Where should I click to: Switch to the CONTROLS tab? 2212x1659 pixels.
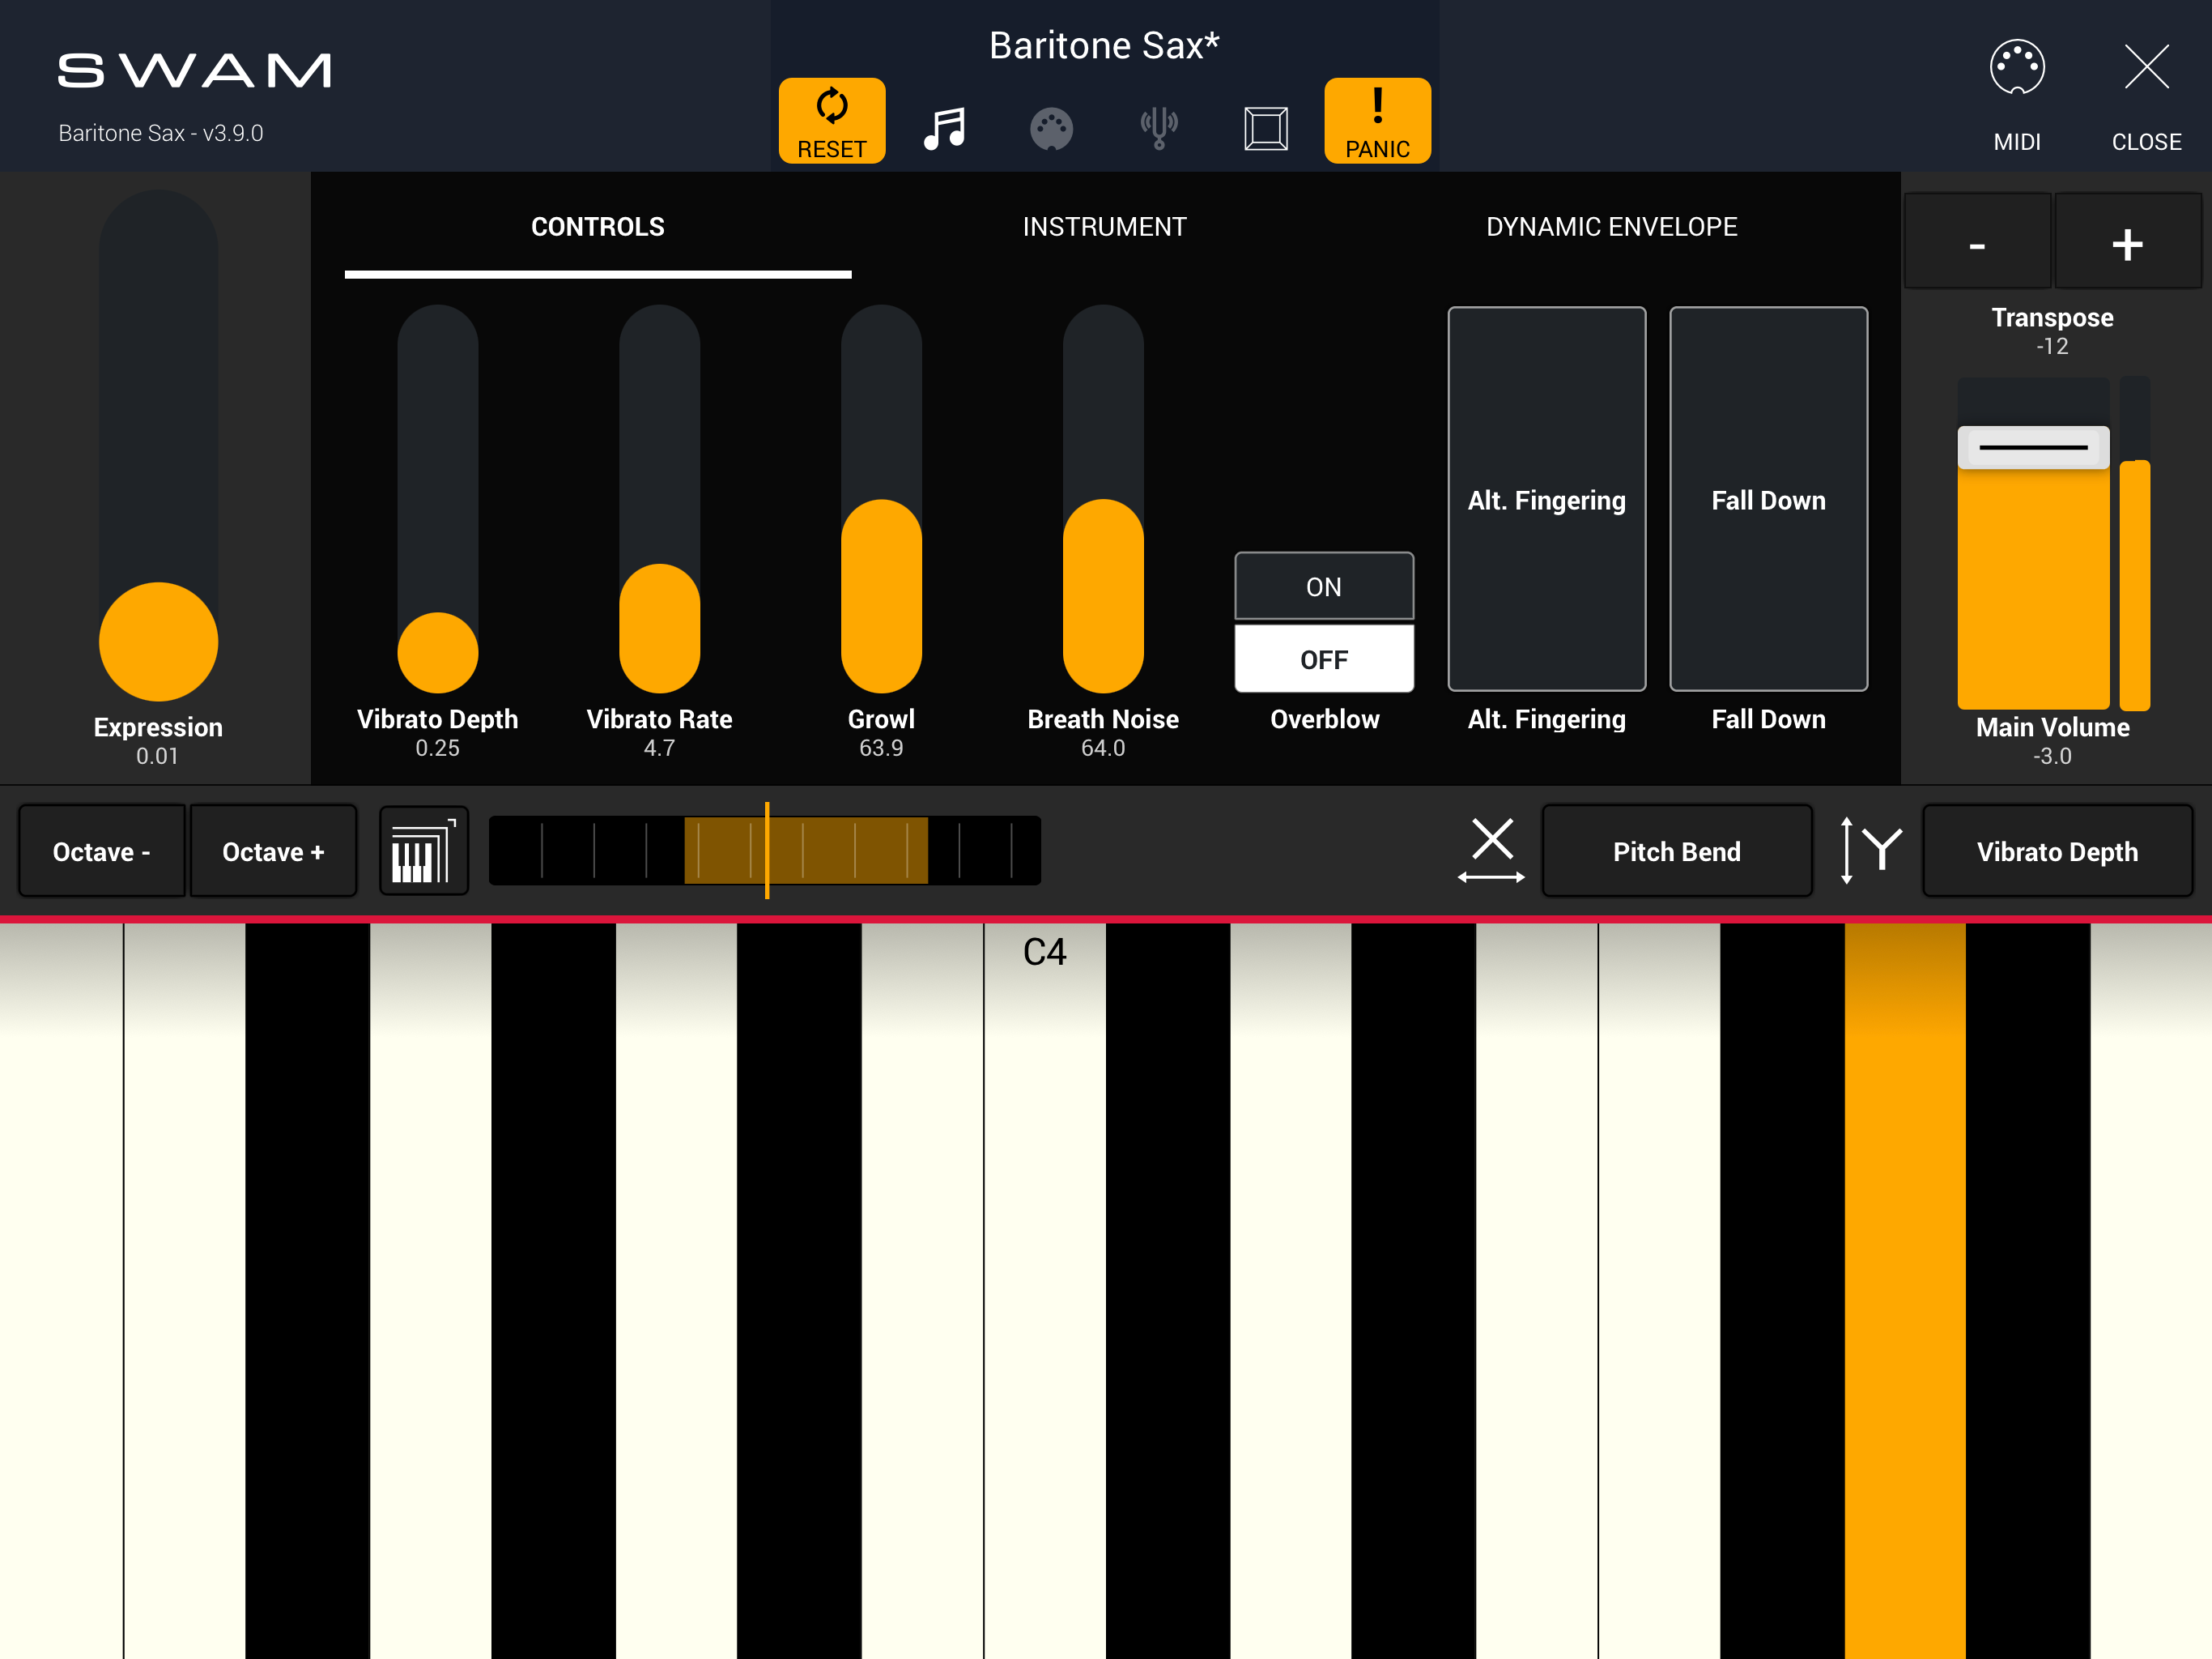coord(598,227)
